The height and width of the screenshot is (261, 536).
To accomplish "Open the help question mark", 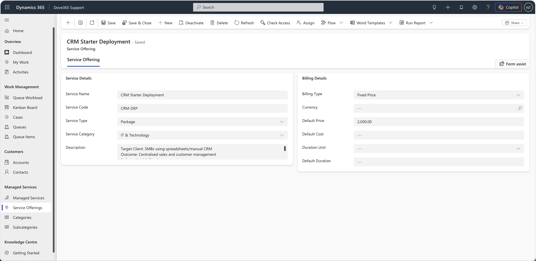I will 488,7.
